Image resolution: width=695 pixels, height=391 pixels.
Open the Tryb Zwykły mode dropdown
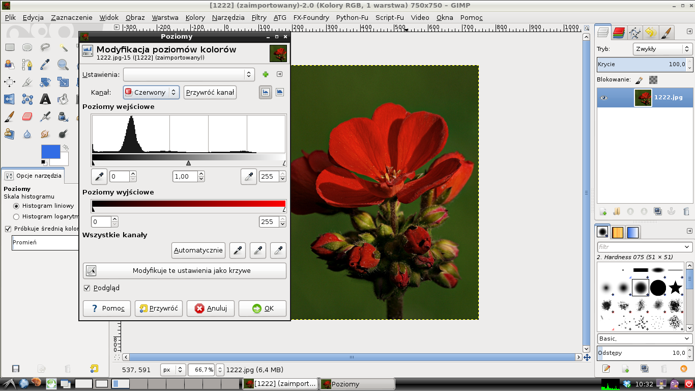[x=662, y=49]
